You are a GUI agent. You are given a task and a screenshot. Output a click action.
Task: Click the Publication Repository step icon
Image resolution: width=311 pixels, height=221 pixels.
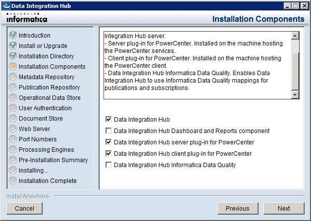(x=13, y=87)
